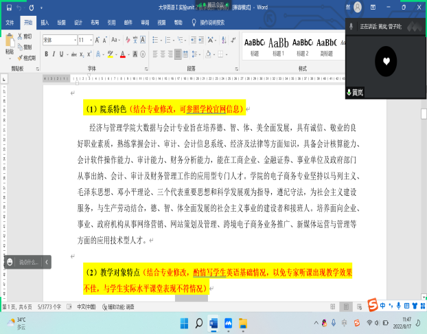The image size is (427, 334).
Task: Open the 插入 (Insert) ribbon tab
Action: (45, 22)
